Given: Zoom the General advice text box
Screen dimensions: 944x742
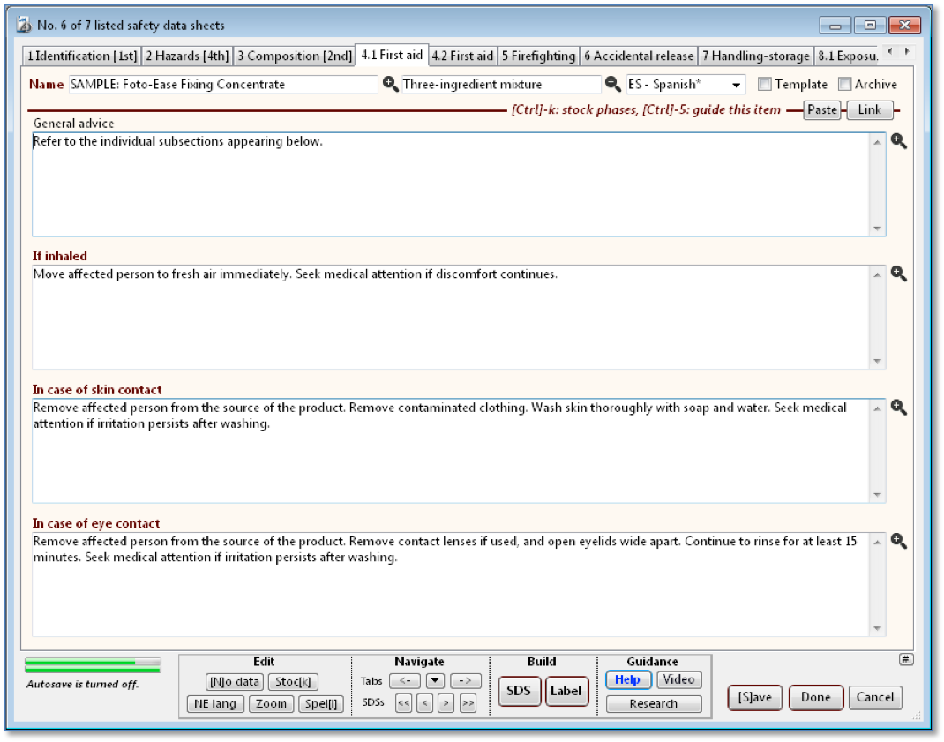Looking at the screenshot, I should (899, 141).
